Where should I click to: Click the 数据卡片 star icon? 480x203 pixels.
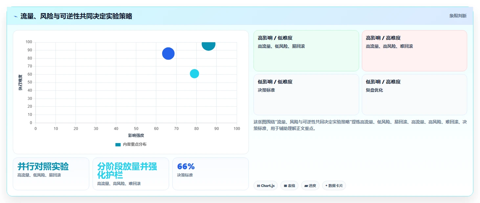326,186
